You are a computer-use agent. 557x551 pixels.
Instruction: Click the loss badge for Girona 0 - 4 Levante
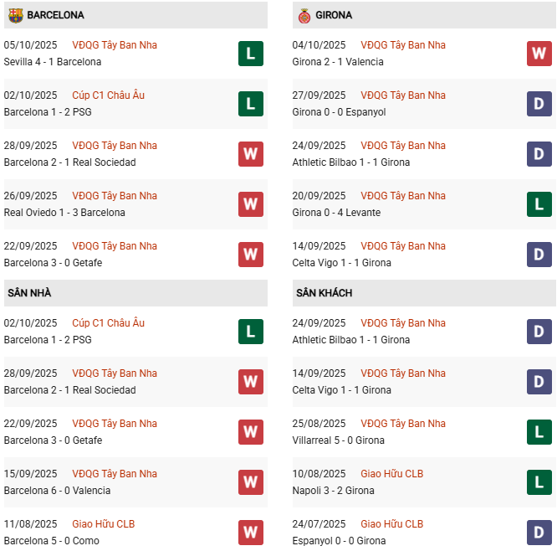click(x=539, y=204)
